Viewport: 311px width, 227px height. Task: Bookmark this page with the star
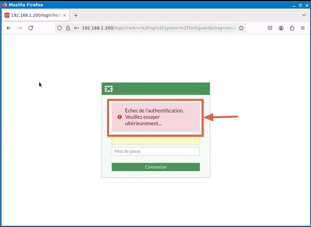click(241, 28)
